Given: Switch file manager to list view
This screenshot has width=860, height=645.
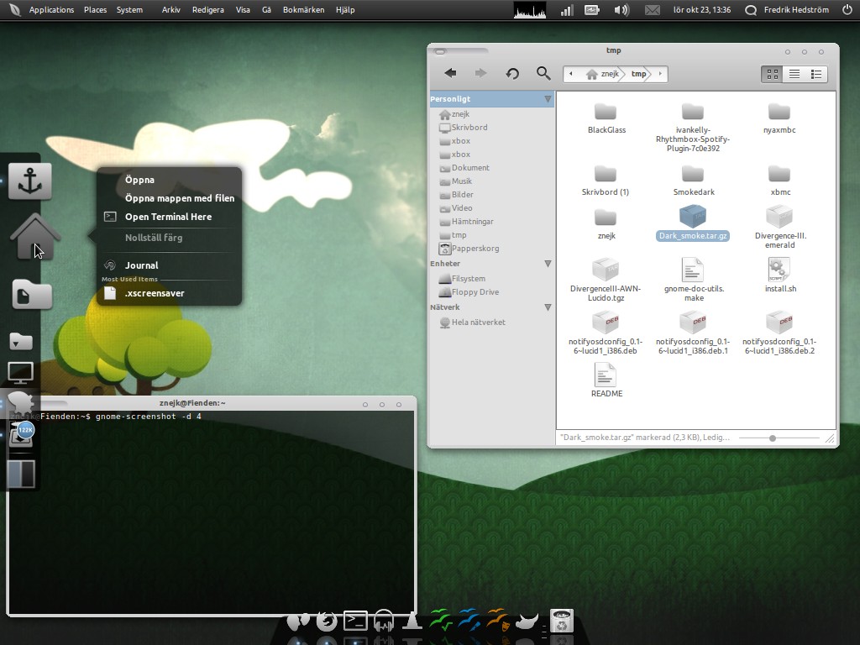Looking at the screenshot, I should [x=794, y=74].
